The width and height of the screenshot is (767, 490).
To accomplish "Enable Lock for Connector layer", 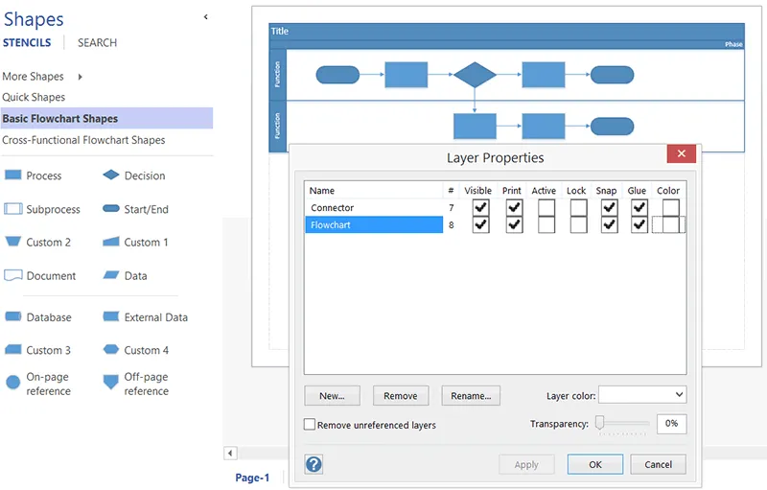I will 579,208.
